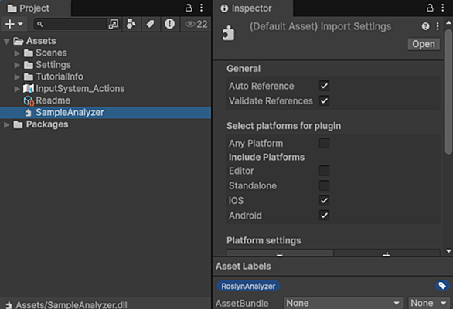Enable the Any Platform checkbox
This screenshot has height=309, width=453.
click(324, 143)
